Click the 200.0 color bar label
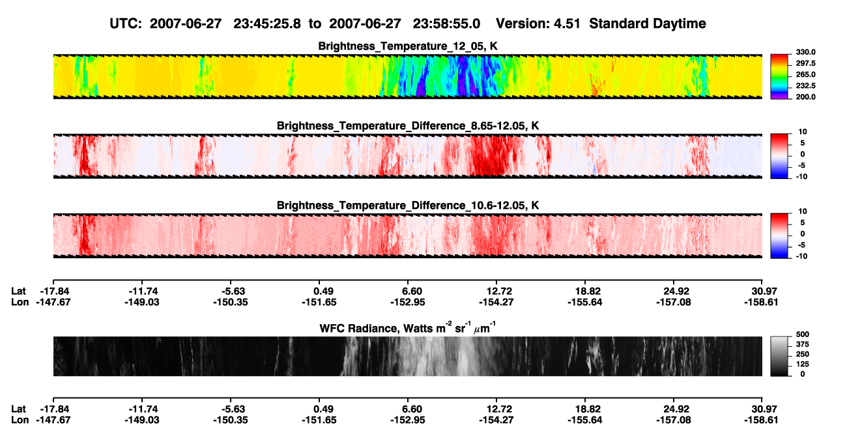 pos(805,96)
